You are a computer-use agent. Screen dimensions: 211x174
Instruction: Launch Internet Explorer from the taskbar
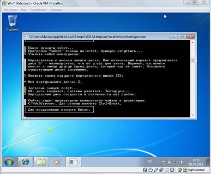pyautogui.click(x=25, y=162)
